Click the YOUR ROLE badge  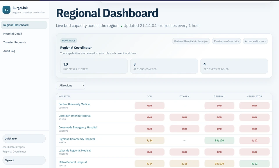pyautogui.click(x=69, y=40)
